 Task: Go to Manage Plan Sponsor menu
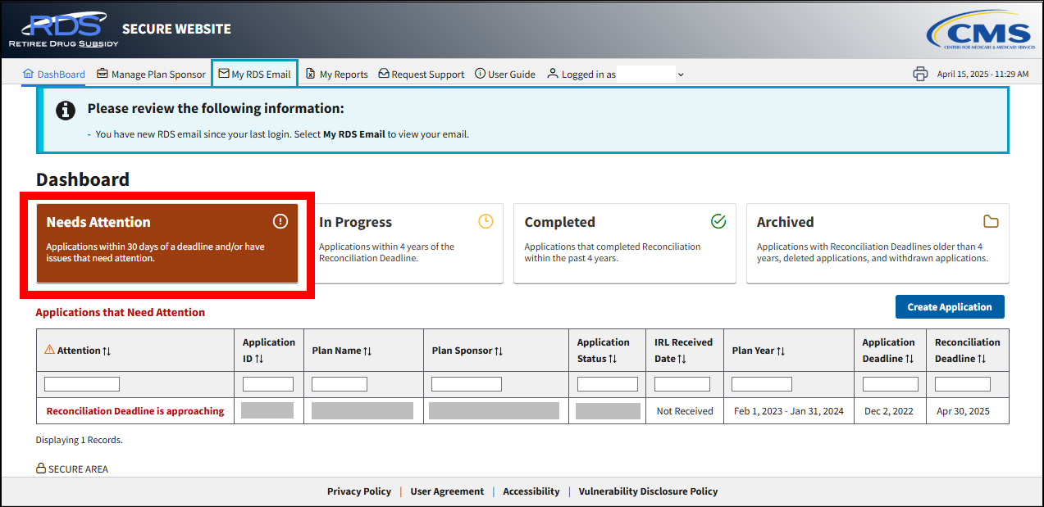point(151,74)
